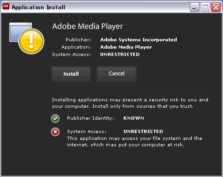Cancel the application installation

117,74
